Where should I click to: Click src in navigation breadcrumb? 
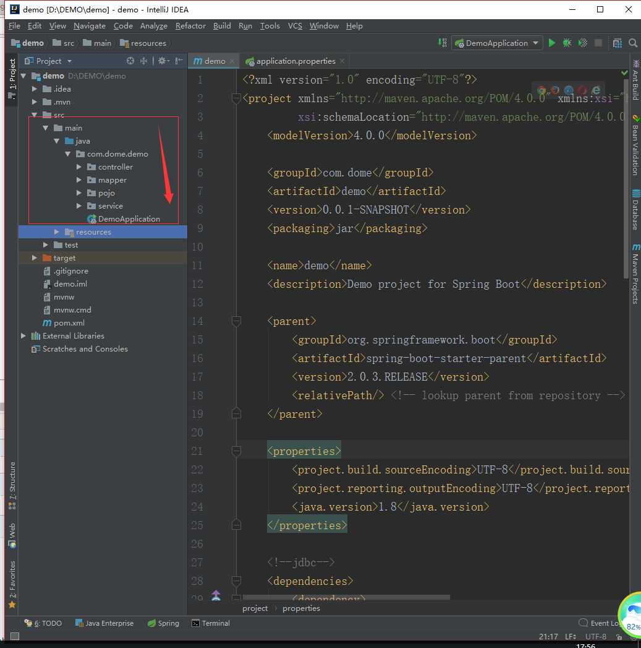64,43
